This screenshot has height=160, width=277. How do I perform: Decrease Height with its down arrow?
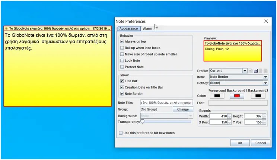click(264, 118)
